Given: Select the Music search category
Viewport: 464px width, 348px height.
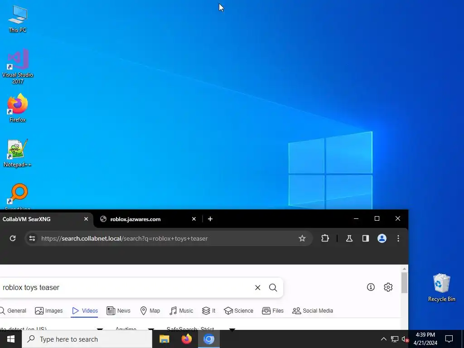Looking at the screenshot, I should (x=181, y=311).
